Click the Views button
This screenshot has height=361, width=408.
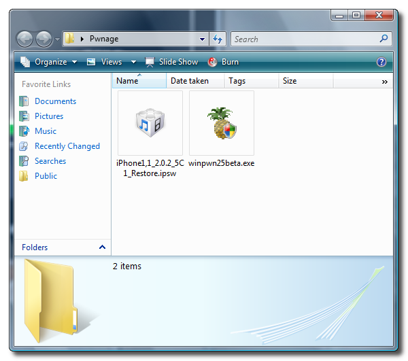(104, 62)
